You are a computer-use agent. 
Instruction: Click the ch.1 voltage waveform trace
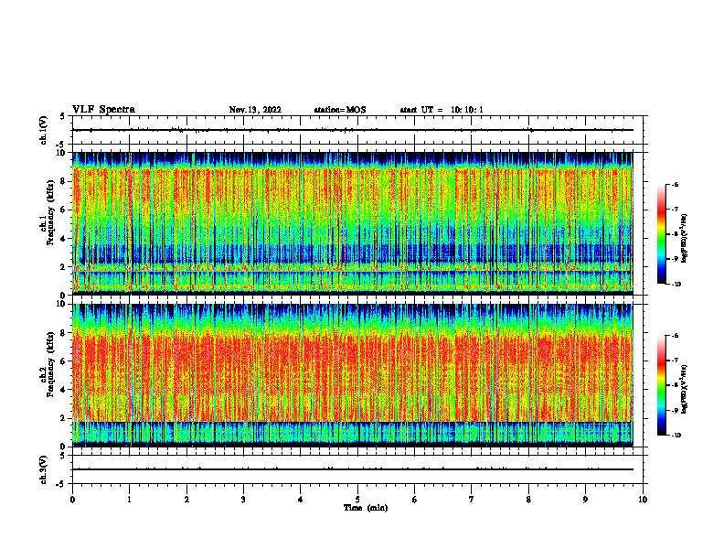click(353, 130)
